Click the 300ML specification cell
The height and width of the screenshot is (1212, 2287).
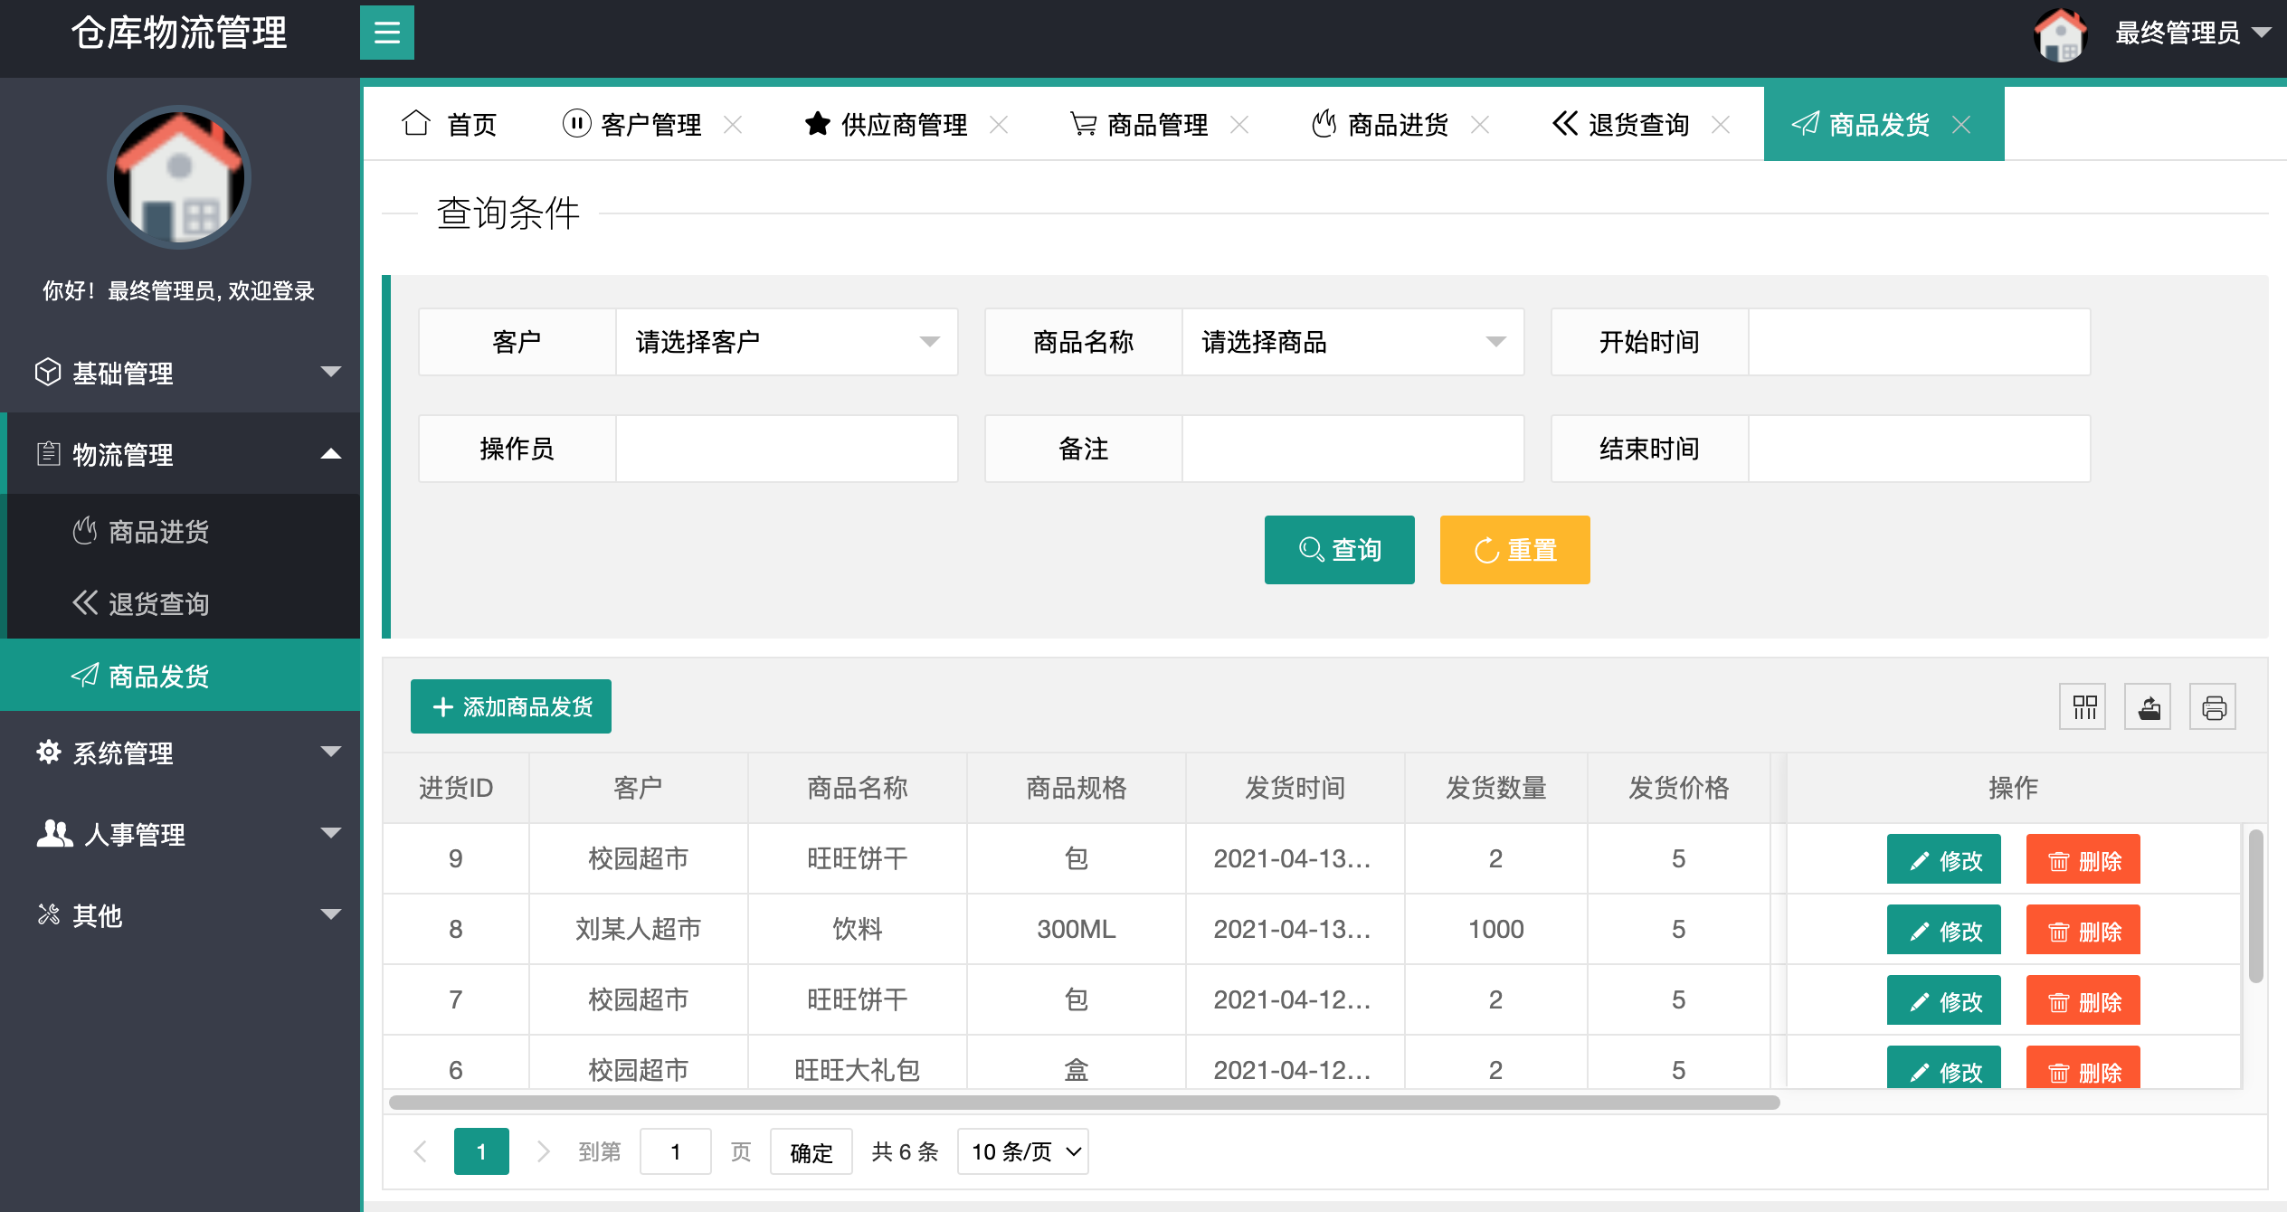coord(1076,929)
